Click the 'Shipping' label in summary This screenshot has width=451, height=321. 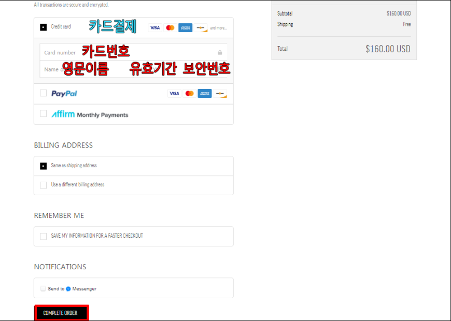[285, 24]
